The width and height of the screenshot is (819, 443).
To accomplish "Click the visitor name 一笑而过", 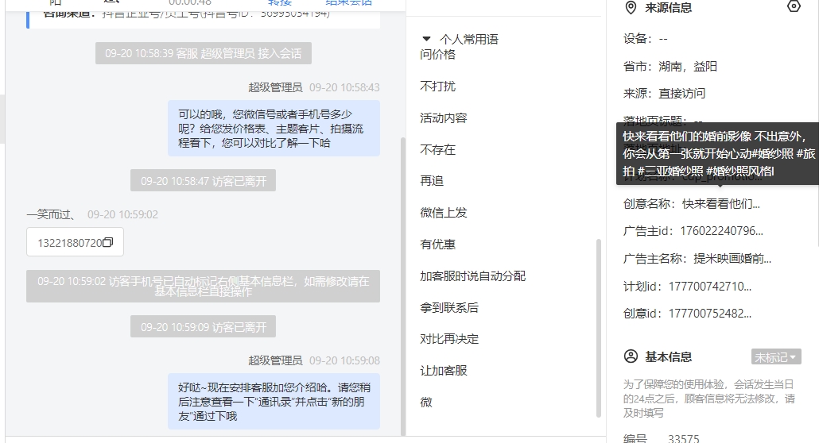I will coord(51,214).
